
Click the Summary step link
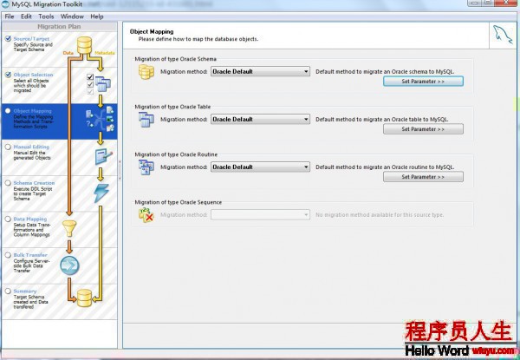pyautogui.click(x=25, y=291)
